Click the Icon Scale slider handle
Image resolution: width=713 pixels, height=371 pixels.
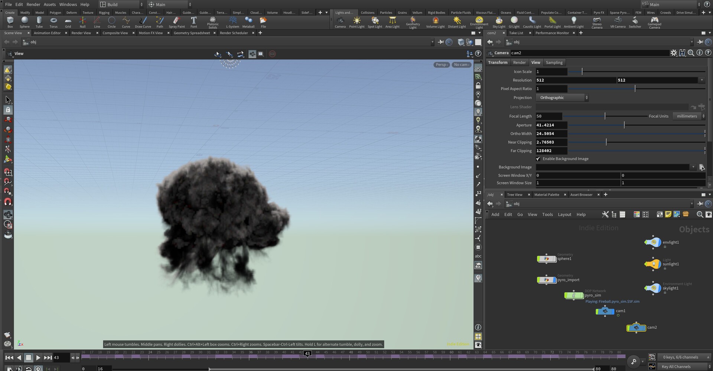pyautogui.click(x=582, y=71)
